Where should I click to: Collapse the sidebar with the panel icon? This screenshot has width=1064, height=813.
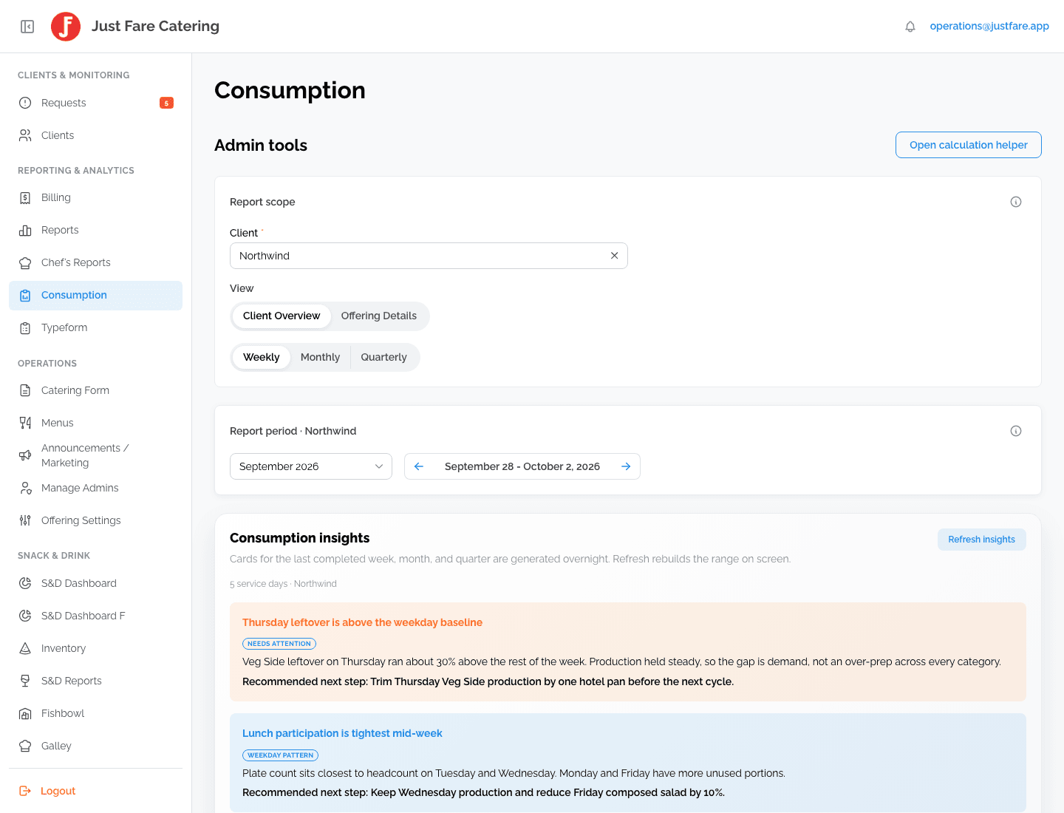coord(27,27)
